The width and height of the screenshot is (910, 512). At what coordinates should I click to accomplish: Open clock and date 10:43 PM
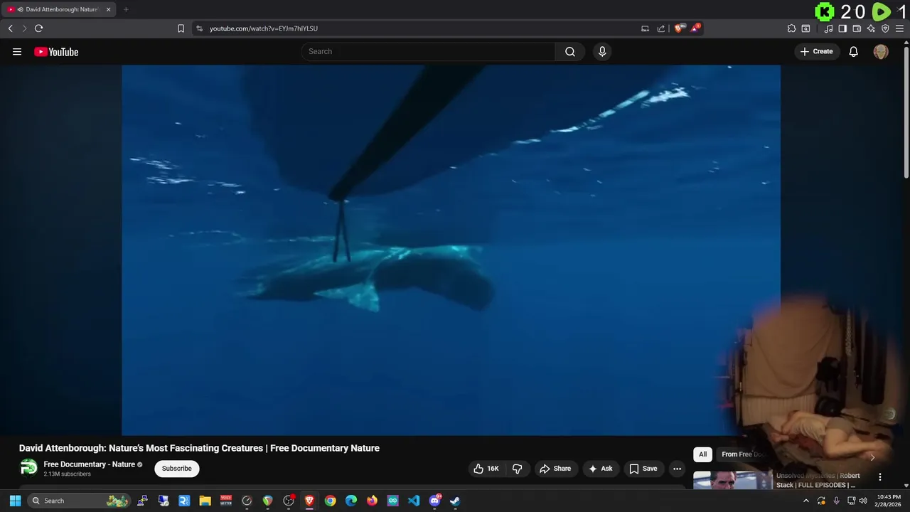click(x=889, y=501)
